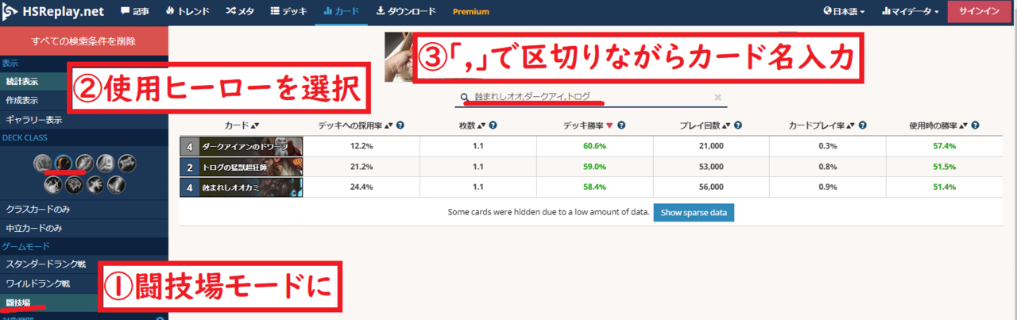The height and width of the screenshot is (320, 1017).
Task: Open トログの猛獣狂師 card tile
Action: pyautogui.click(x=242, y=167)
